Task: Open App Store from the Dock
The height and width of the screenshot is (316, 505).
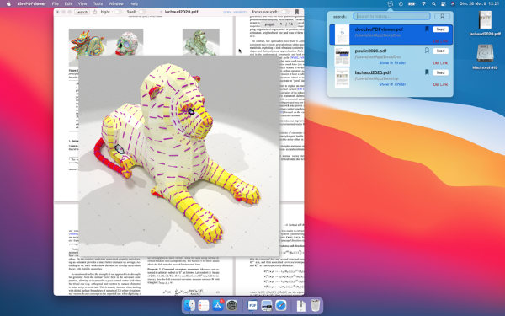Action: pyautogui.click(x=218, y=305)
